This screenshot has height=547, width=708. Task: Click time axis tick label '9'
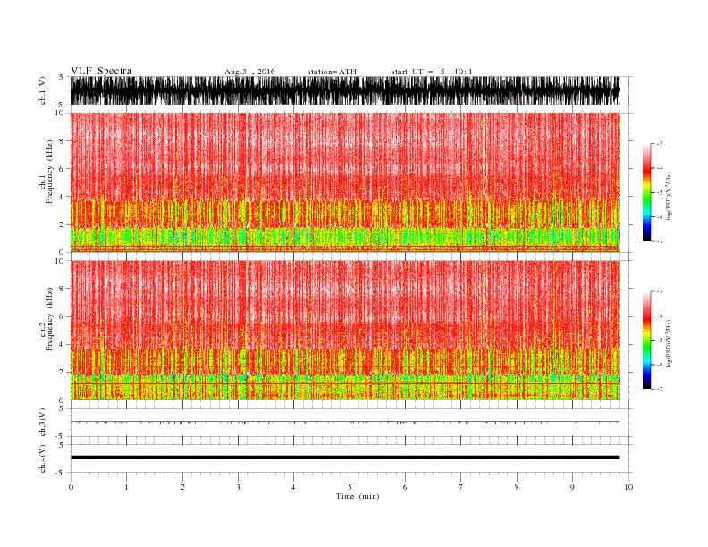(572, 487)
